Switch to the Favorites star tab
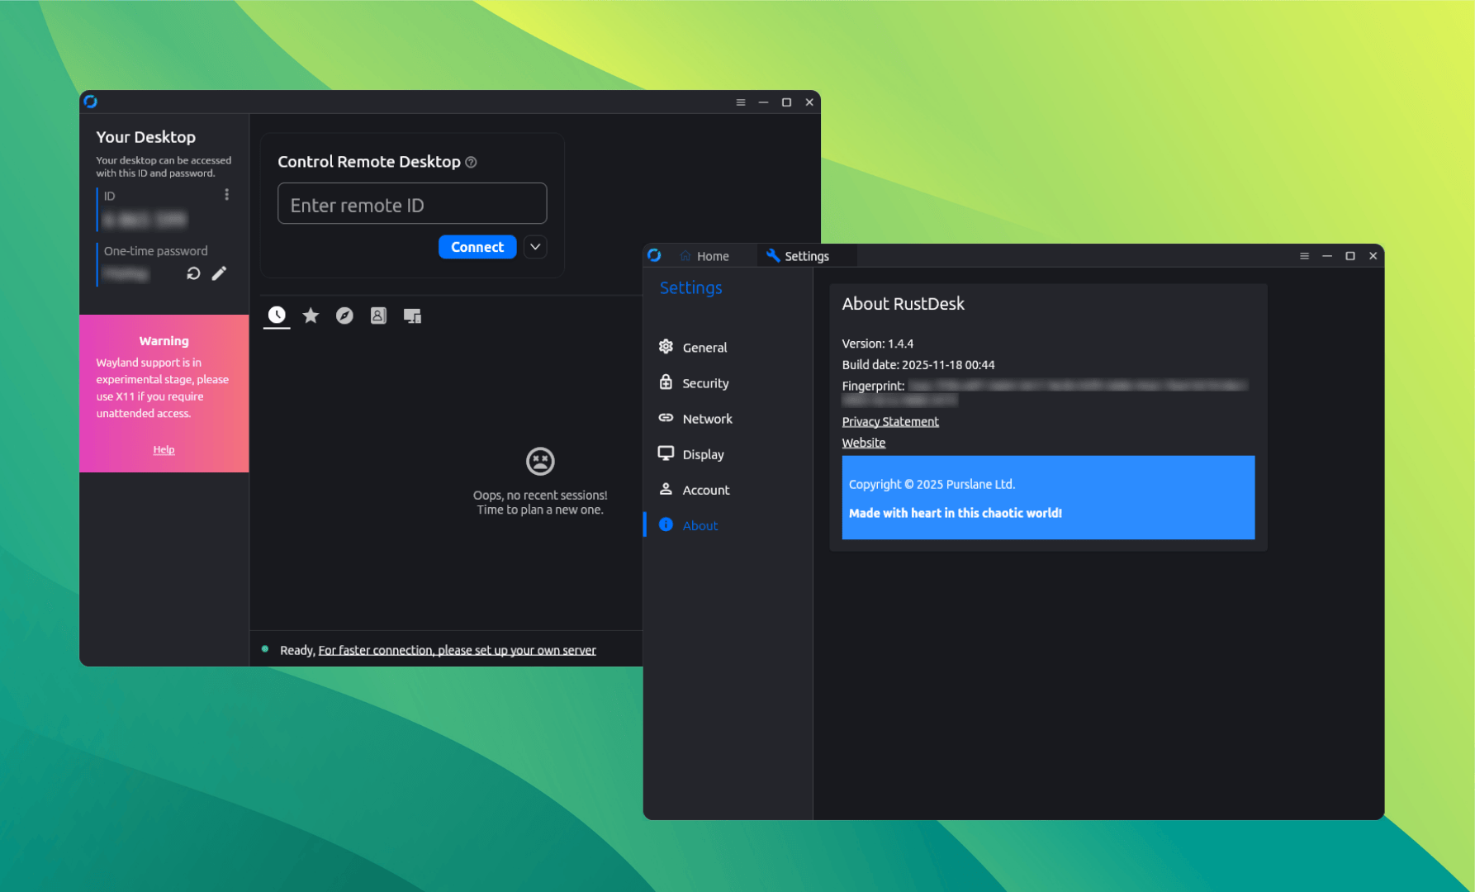This screenshot has width=1475, height=892. (311, 315)
